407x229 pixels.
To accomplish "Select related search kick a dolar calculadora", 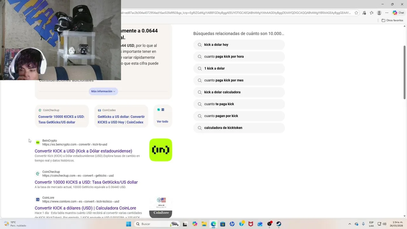I will [239, 92].
